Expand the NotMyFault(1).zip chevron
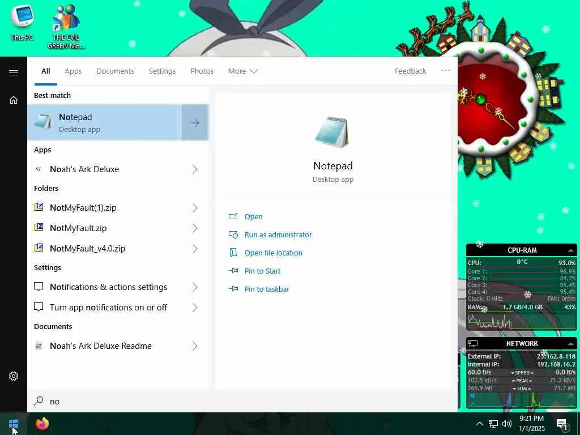 [x=195, y=208]
